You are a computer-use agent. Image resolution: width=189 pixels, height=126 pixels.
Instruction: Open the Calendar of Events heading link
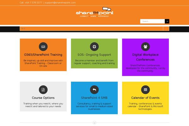click(145, 98)
